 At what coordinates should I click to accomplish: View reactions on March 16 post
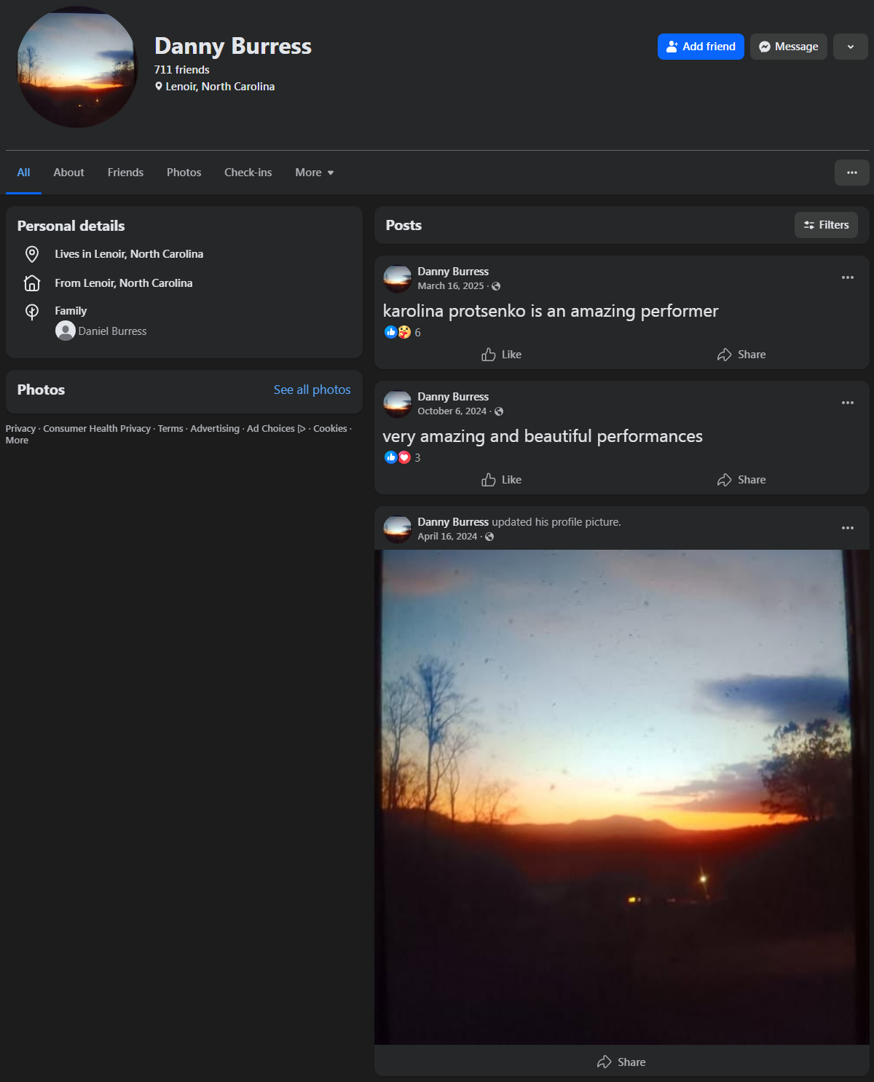click(403, 332)
